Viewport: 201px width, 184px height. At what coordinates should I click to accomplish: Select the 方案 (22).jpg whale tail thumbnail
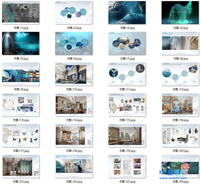[74, 166]
